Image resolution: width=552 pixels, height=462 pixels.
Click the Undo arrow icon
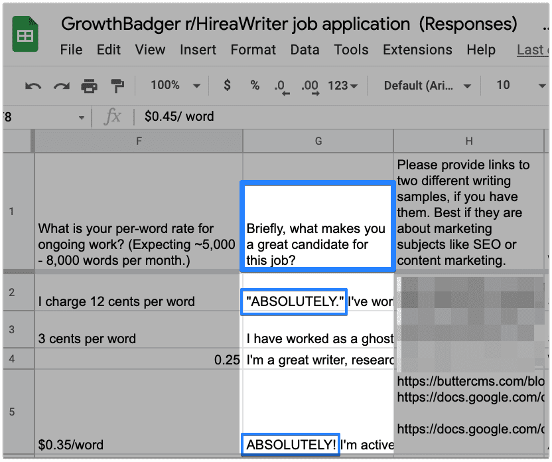[33, 86]
